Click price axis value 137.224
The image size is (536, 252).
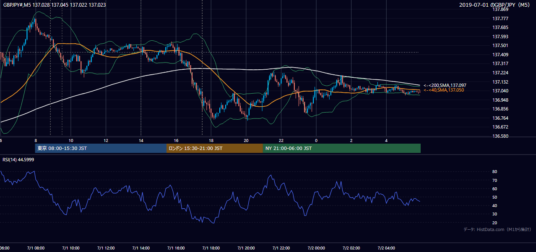pyautogui.click(x=500, y=73)
